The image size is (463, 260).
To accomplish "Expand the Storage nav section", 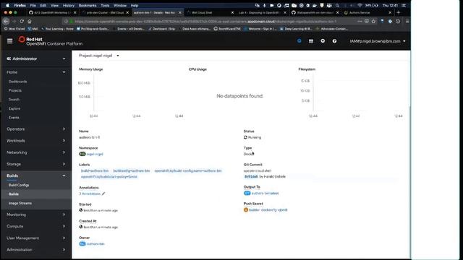I will 36,164.
